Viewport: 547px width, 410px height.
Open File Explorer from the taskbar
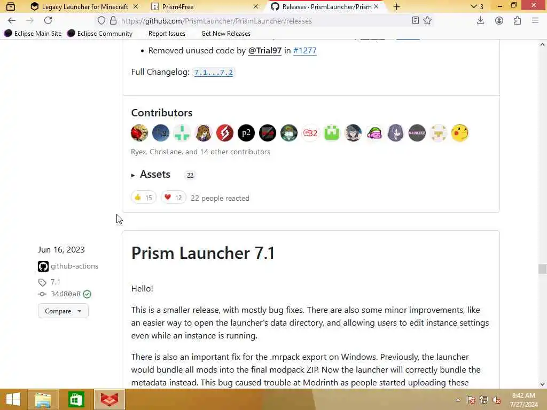[43, 399]
